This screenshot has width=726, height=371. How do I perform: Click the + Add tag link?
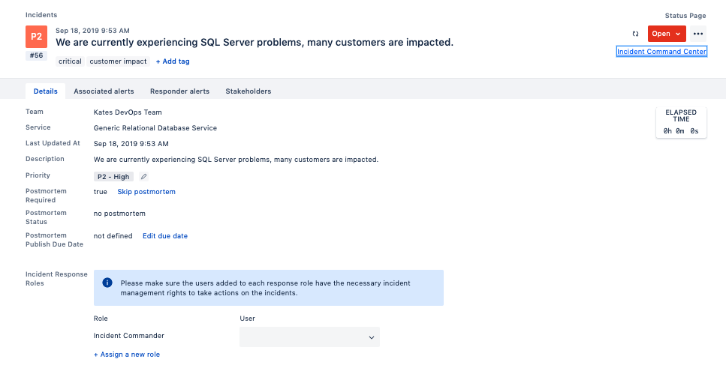pyautogui.click(x=172, y=61)
